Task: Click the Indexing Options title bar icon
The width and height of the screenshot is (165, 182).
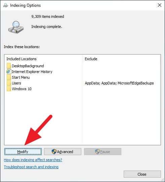Action: tap(5, 5)
